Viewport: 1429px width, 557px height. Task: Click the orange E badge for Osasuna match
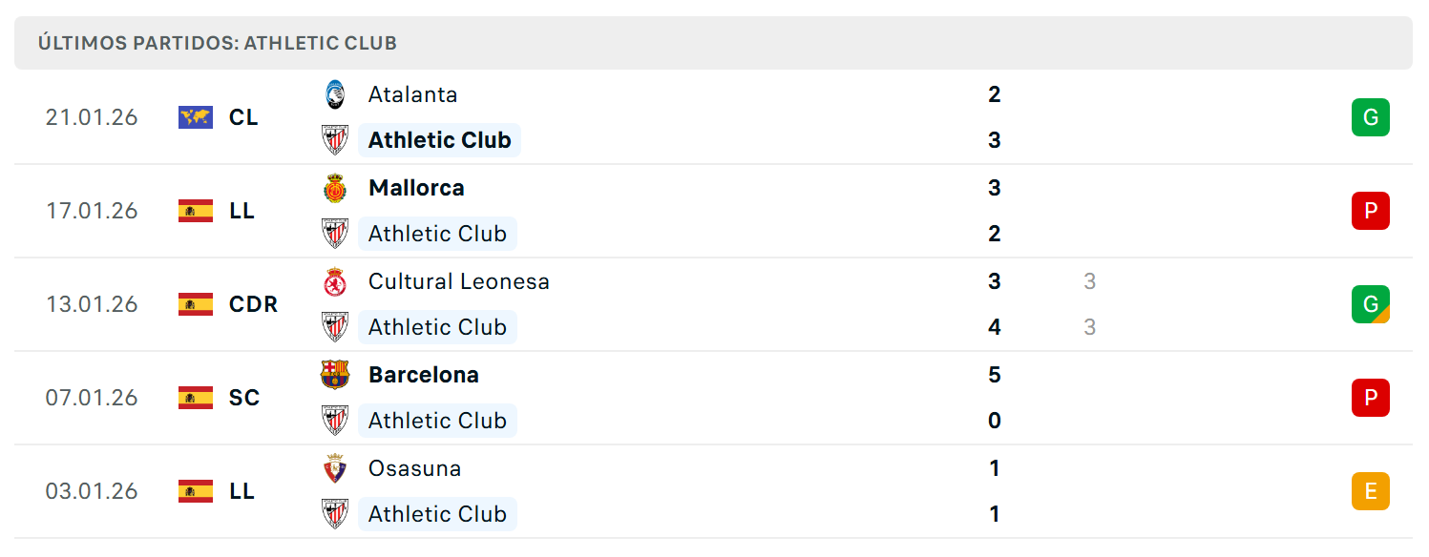(x=1371, y=491)
